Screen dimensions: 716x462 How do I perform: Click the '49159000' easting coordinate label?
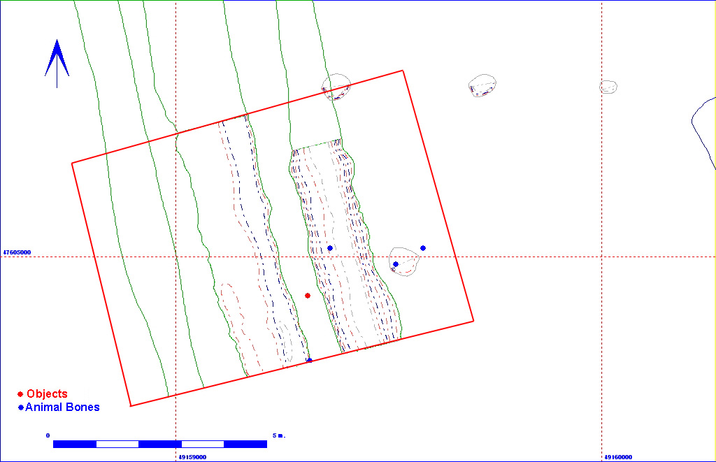(192, 457)
